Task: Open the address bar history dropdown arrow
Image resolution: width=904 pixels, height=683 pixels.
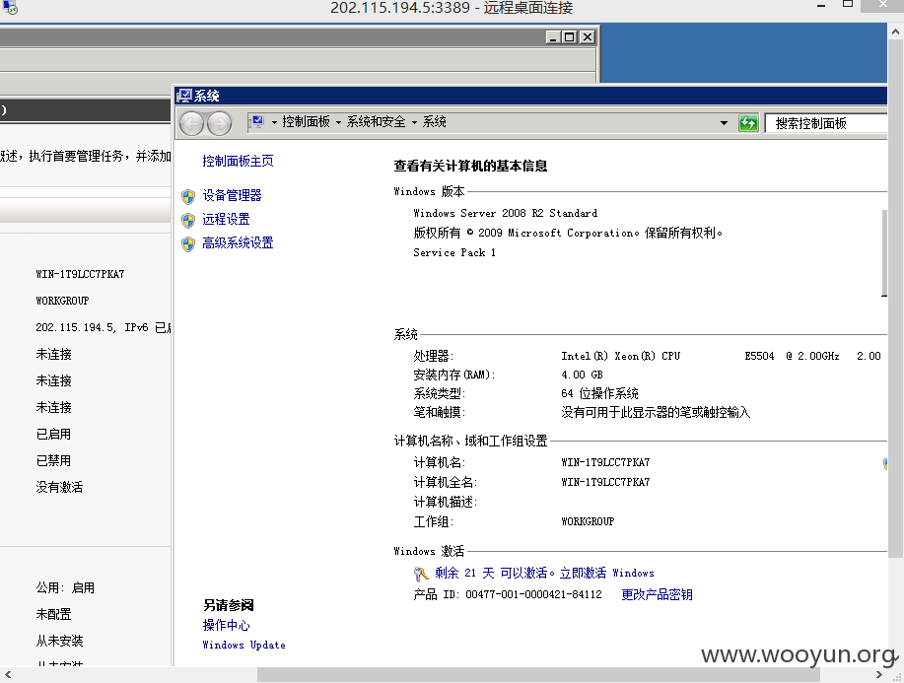Action: tap(724, 123)
